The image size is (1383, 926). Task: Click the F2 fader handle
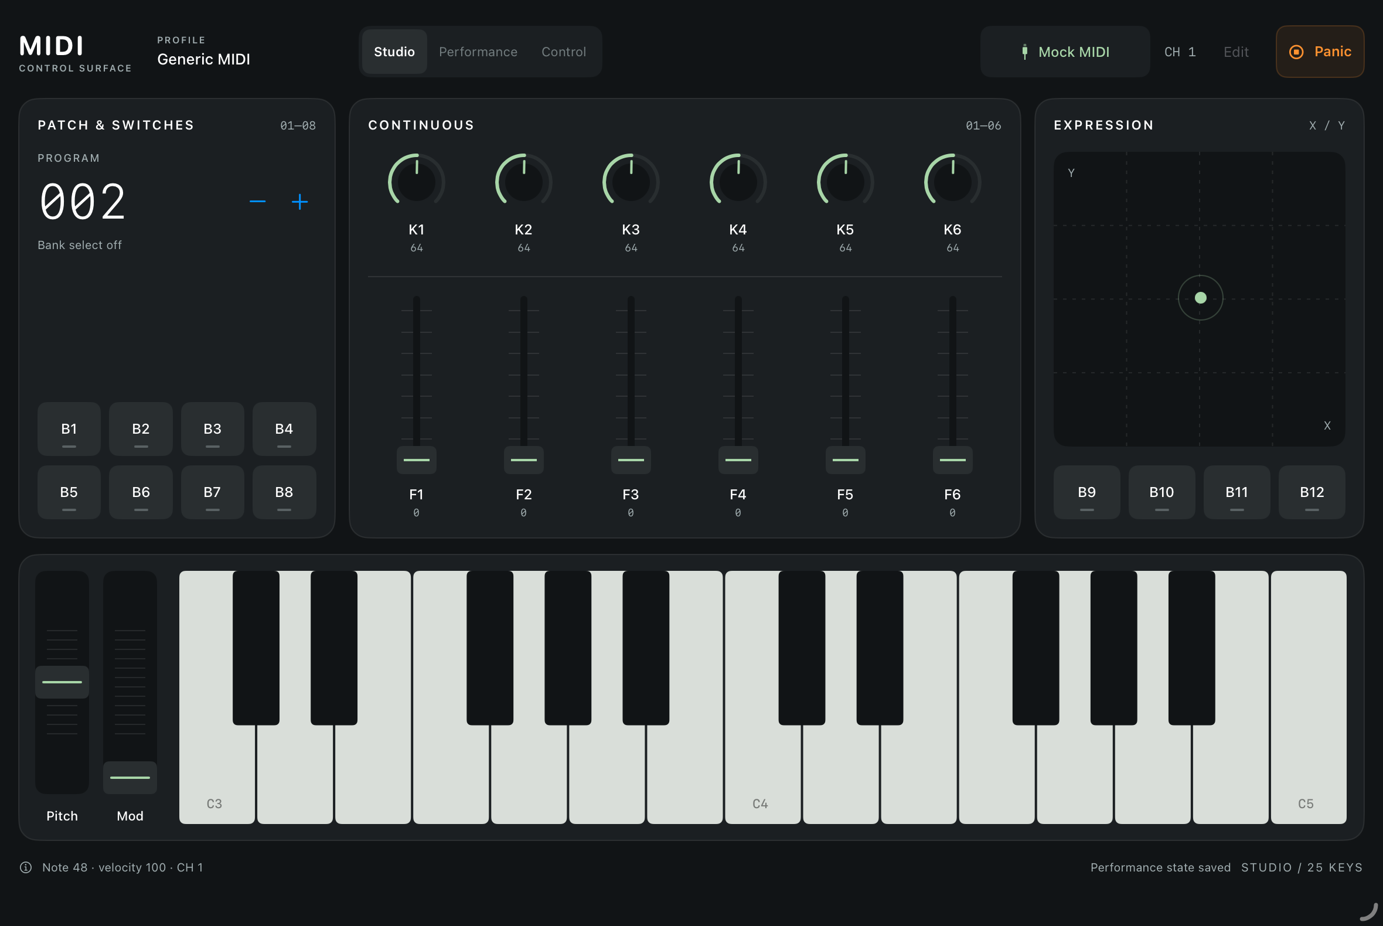pyautogui.click(x=524, y=460)
